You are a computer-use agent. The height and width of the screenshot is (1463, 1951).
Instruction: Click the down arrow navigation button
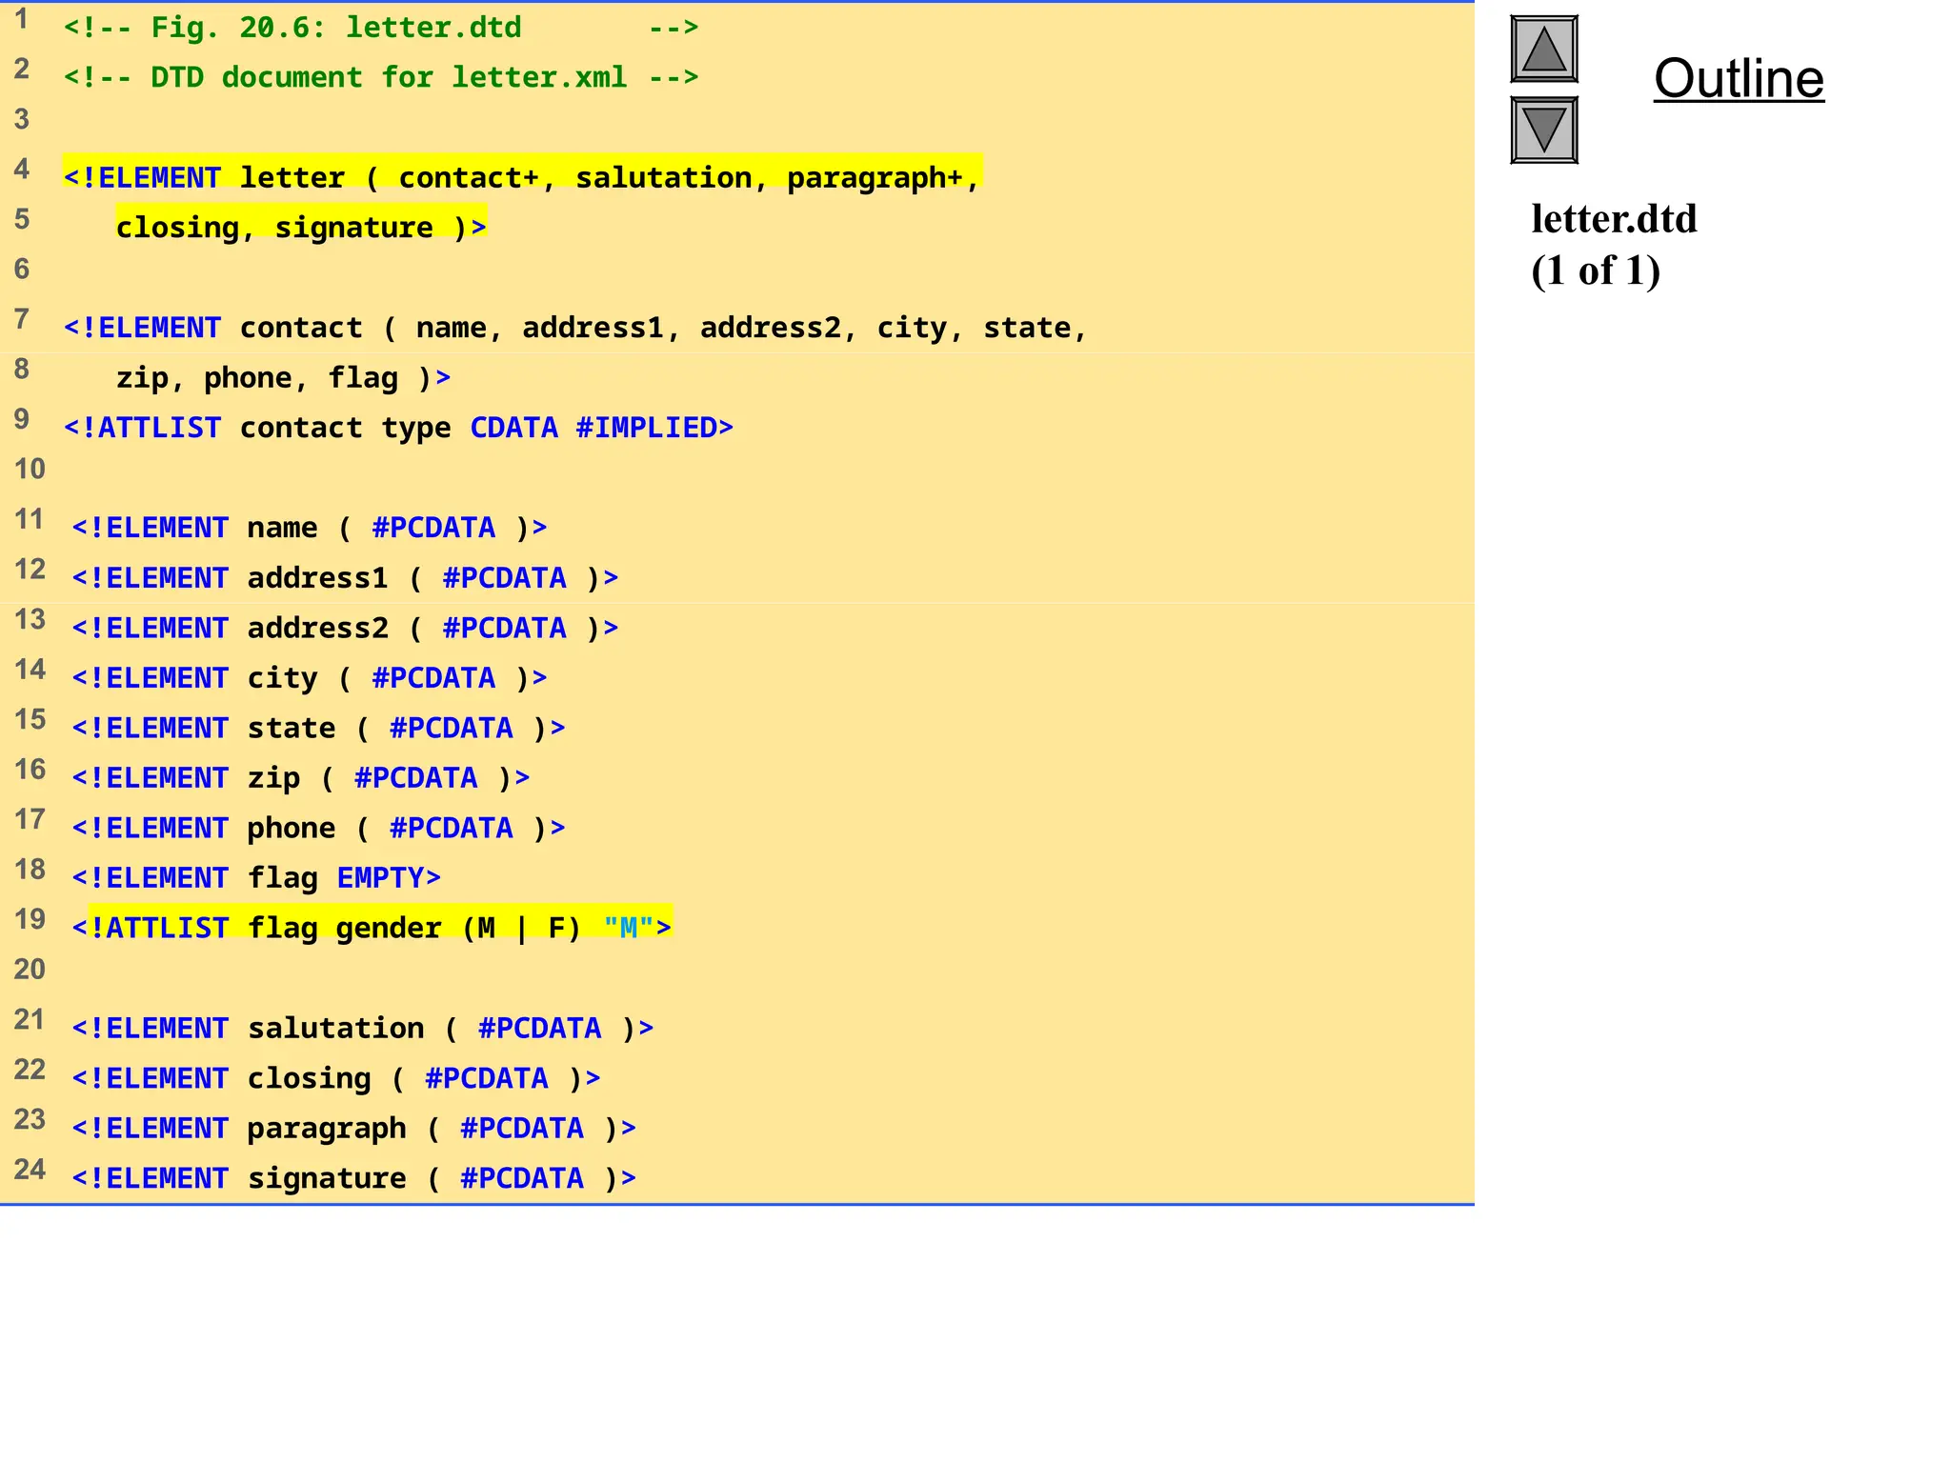tap(1543, 130)
